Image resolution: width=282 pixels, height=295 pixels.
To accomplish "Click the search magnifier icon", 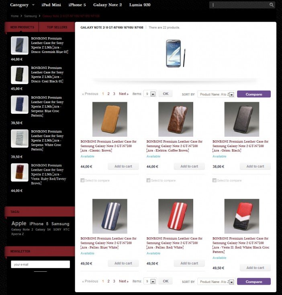I will pos(271,5).
